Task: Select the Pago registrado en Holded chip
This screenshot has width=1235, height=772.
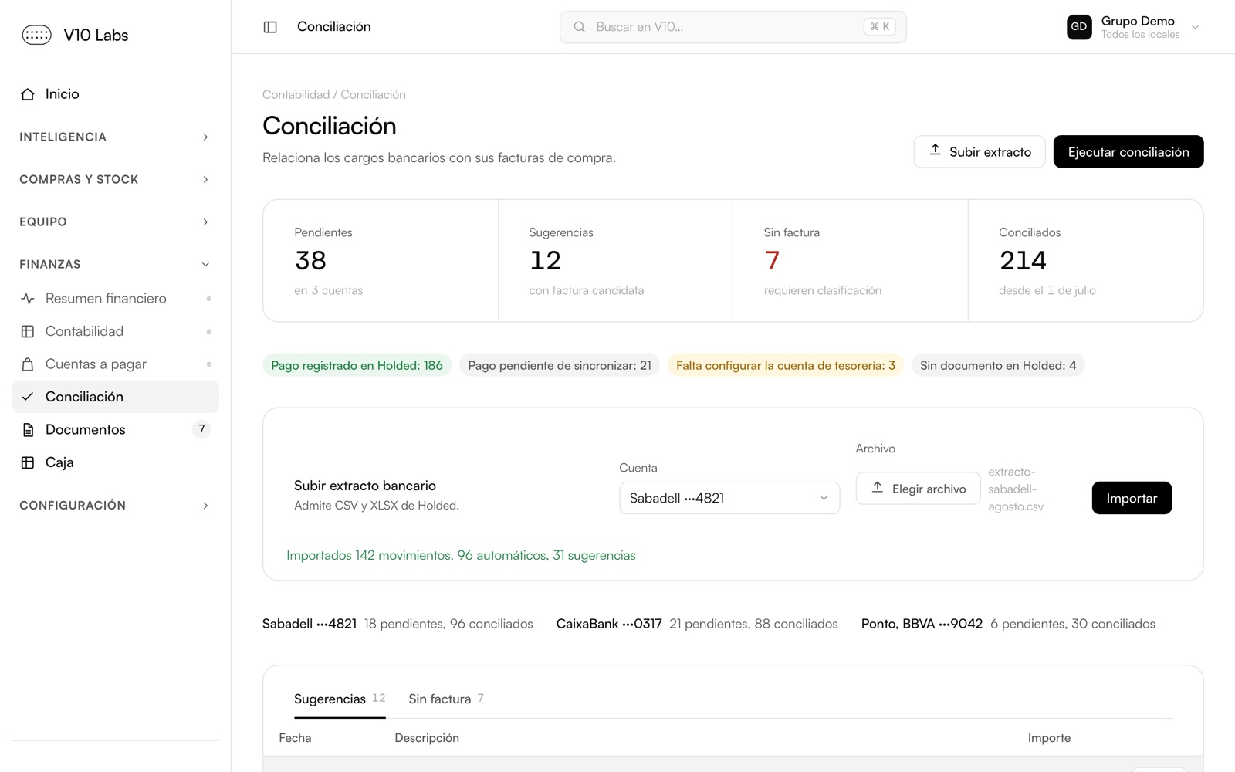Action: [x=357, y=365]
